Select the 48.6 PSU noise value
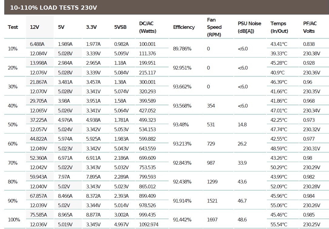This screenshot has width=329, height=229. [242, 220]
